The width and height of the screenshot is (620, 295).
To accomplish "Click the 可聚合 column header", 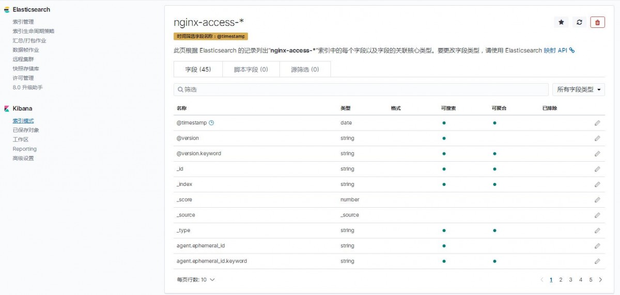I will (499, 108).
